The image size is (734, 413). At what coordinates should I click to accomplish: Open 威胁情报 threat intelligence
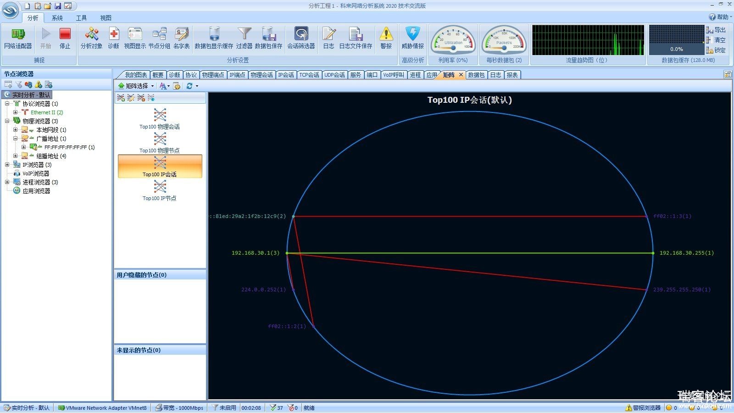412,39
